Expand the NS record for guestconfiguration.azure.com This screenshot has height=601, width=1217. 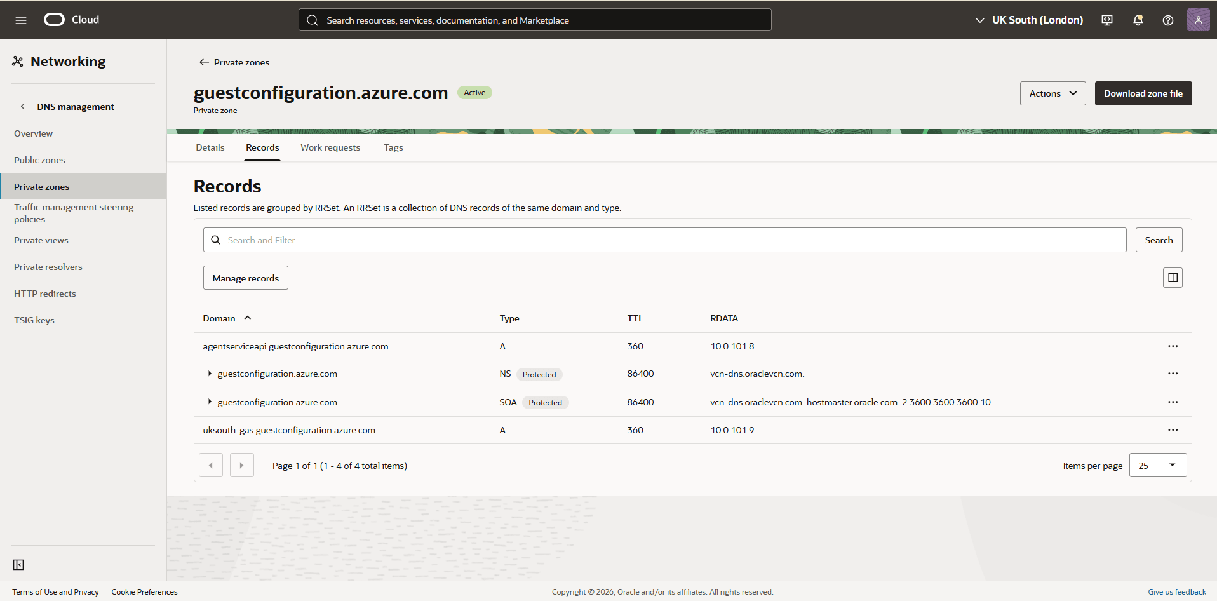[210, 374]
